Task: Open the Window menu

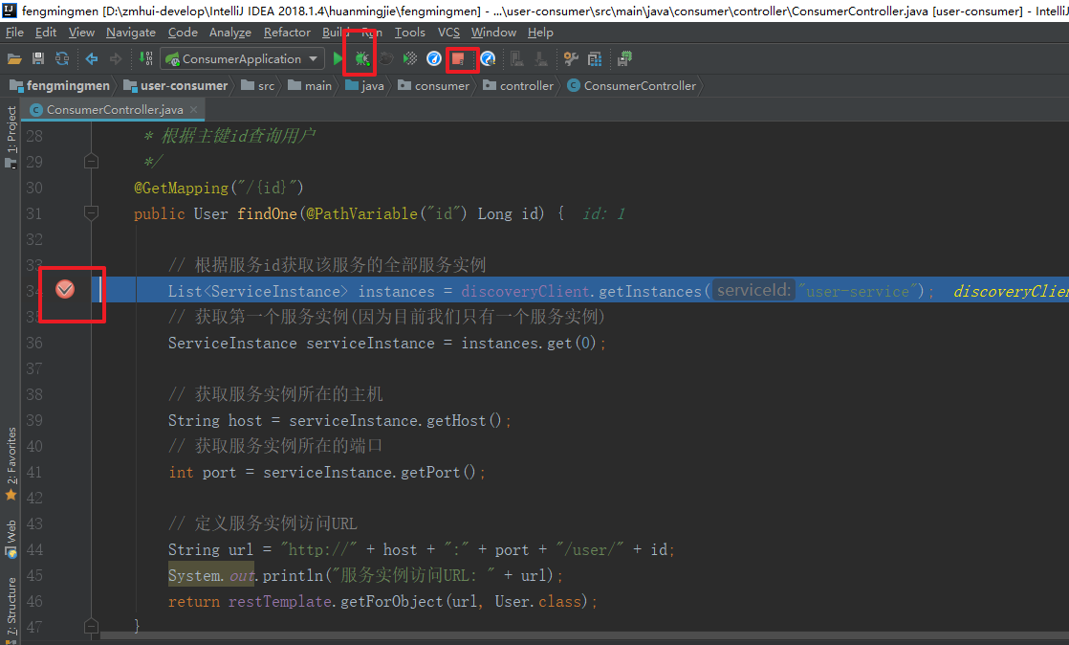Action: pos(493,33)
